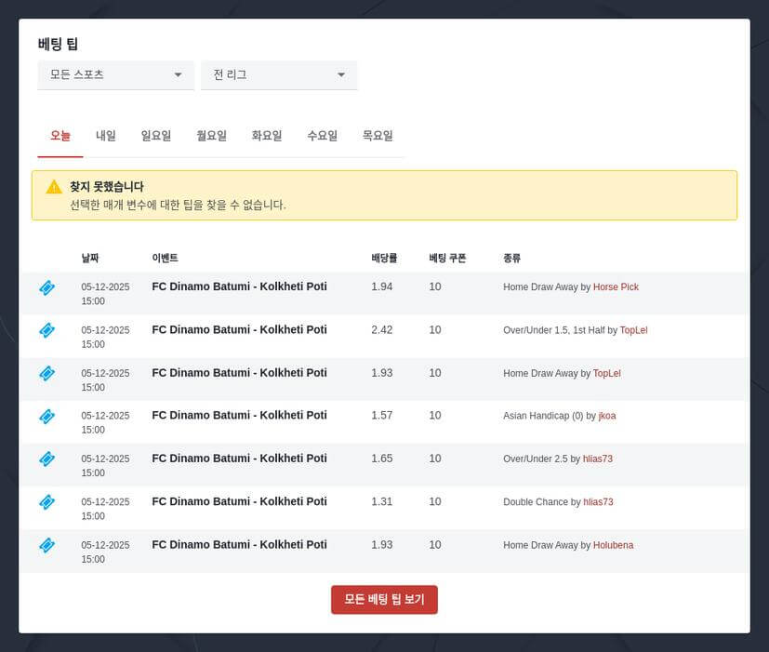
Task: Click the ticket icon on Holubena's tip row
Action: 46,546
